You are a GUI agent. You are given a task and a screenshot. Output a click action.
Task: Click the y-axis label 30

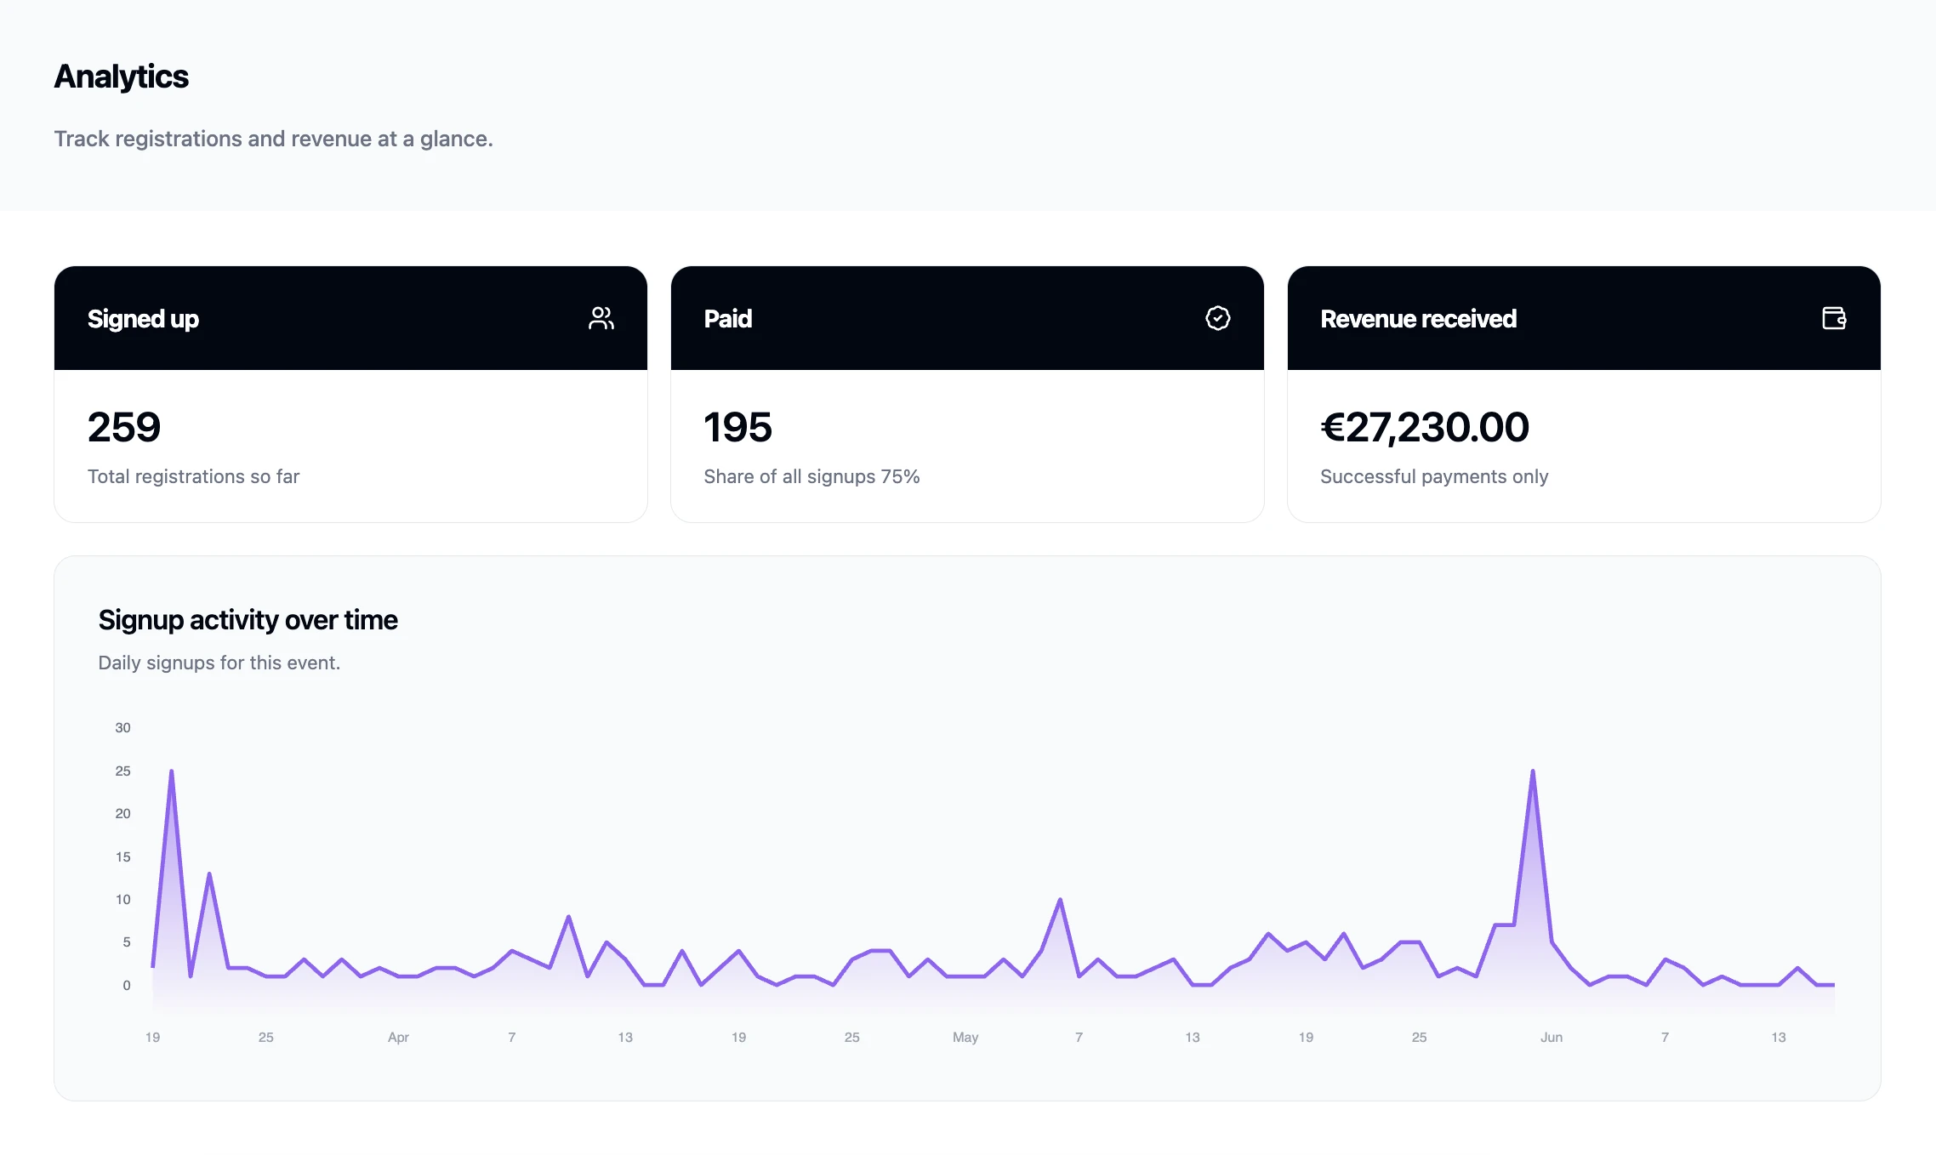pyautogui.click(x=123, y=728)
